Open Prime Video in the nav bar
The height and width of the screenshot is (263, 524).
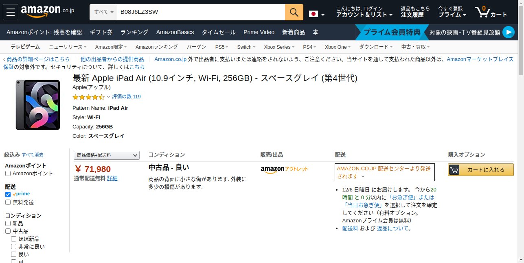tap(259, 32)
